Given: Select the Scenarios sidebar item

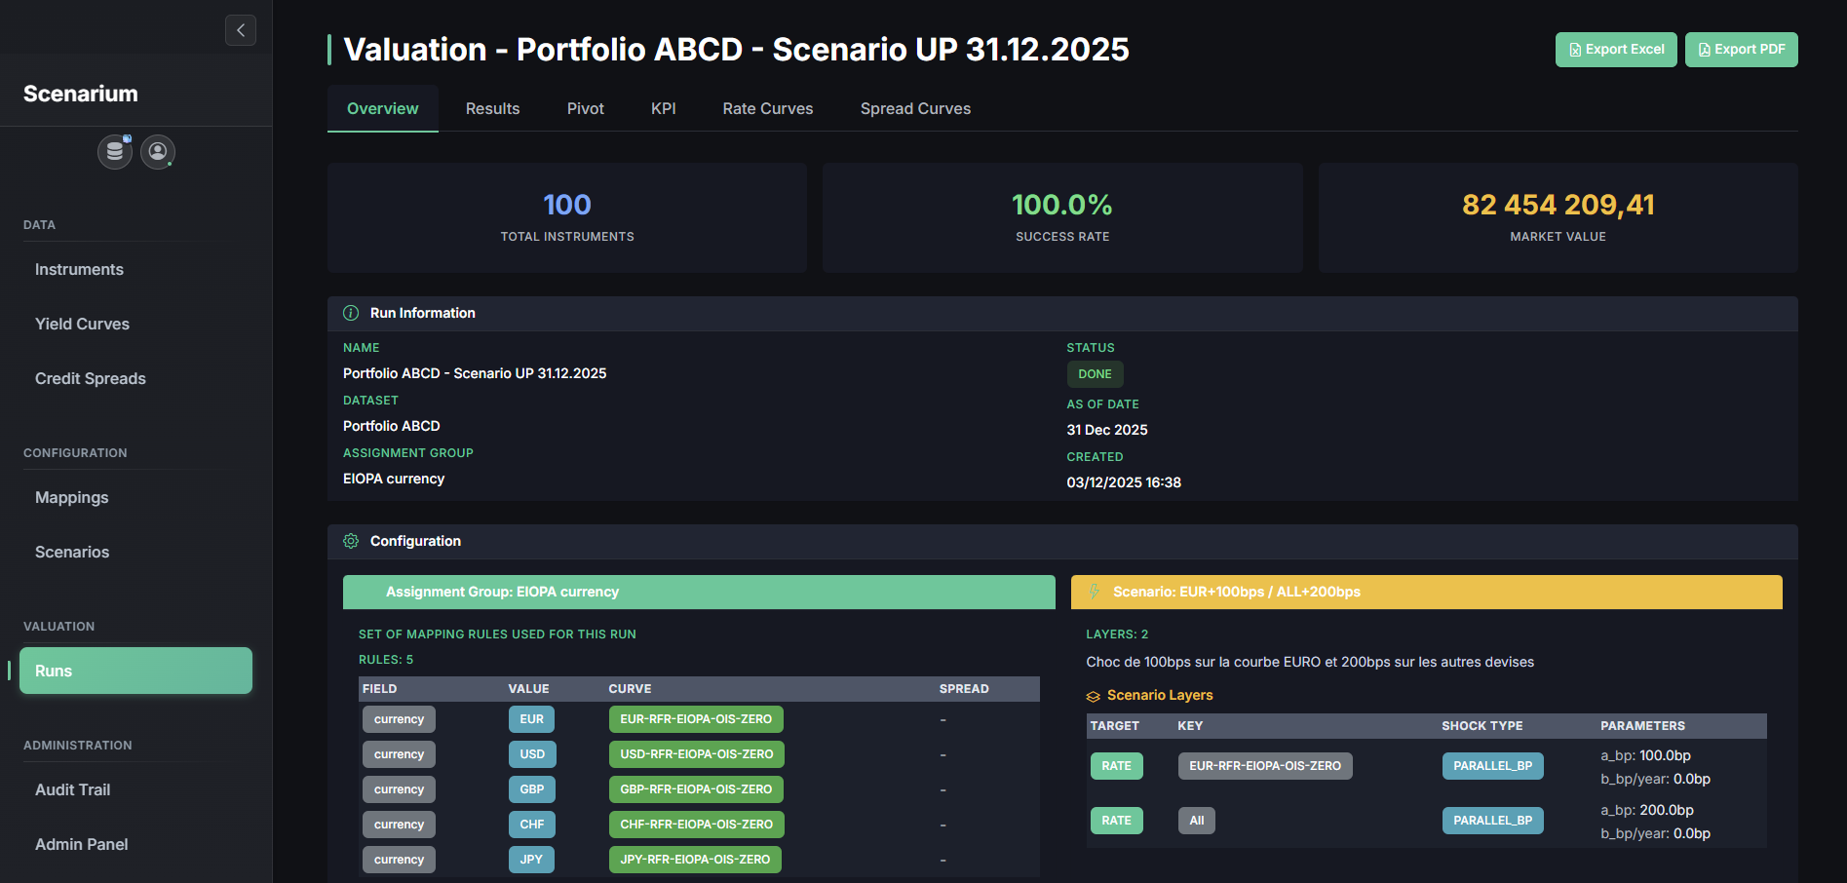Looking at the screenshot, I should point(72,553).
